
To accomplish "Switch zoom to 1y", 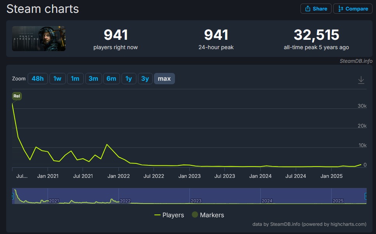I will coord(129,78).
